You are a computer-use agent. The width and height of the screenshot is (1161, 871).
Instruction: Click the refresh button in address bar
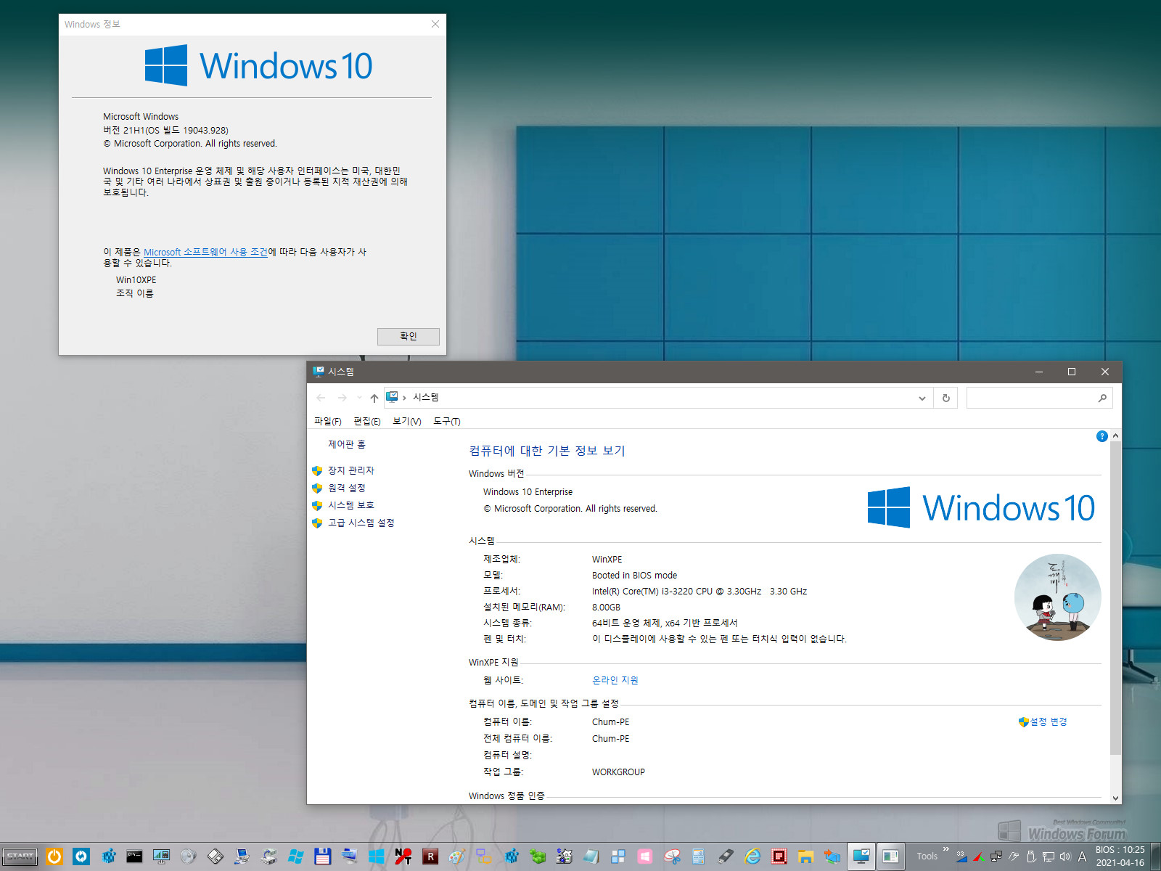(945, 398)
